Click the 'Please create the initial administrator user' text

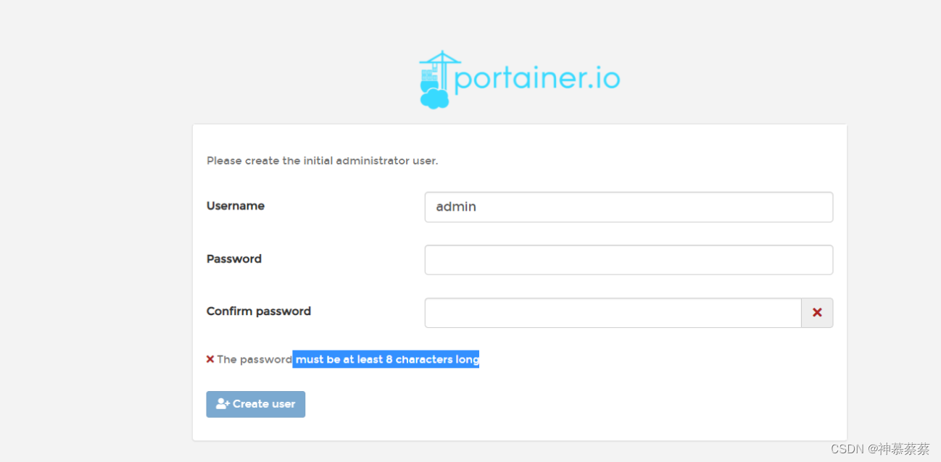(x=322, y=161)
